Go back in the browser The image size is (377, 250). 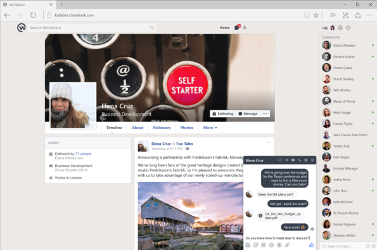coord(7,15)
